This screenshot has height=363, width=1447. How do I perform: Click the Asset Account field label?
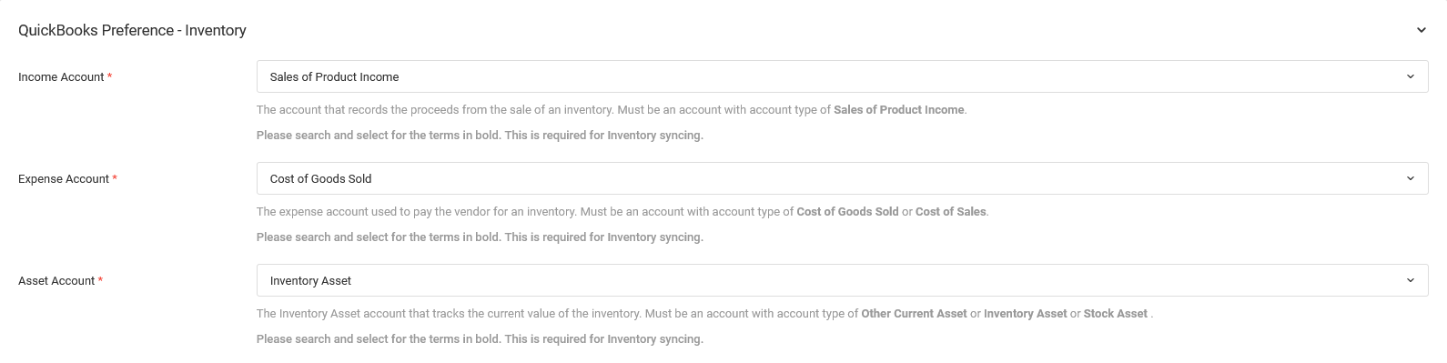click(56, 281)
